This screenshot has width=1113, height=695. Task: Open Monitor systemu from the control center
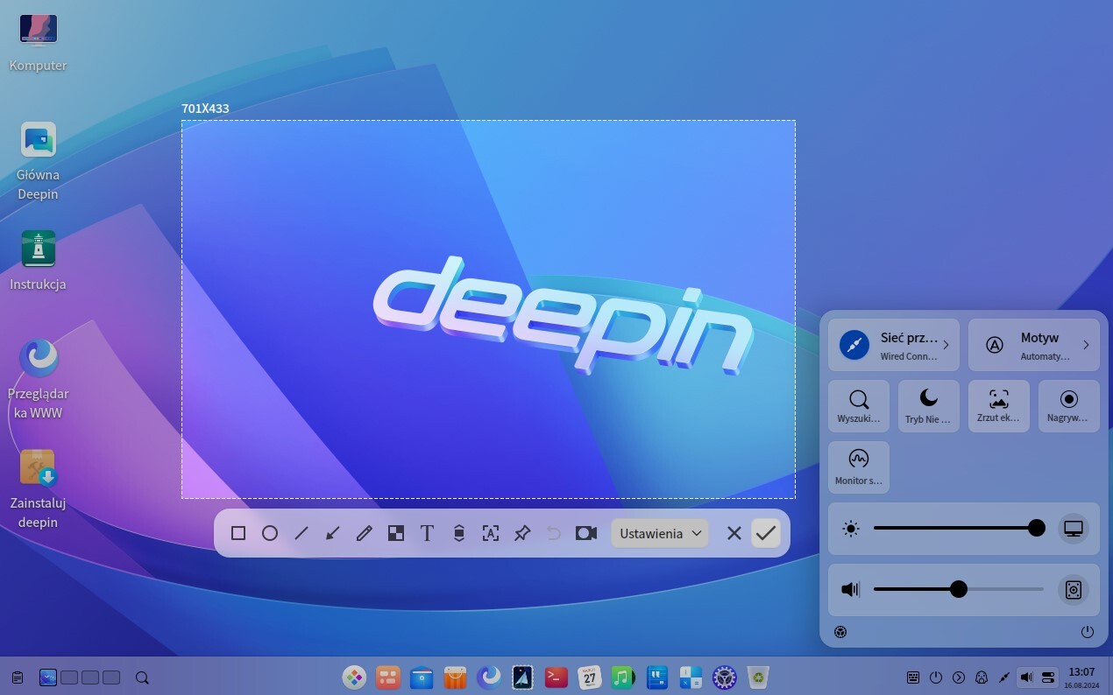click(858, 467)
